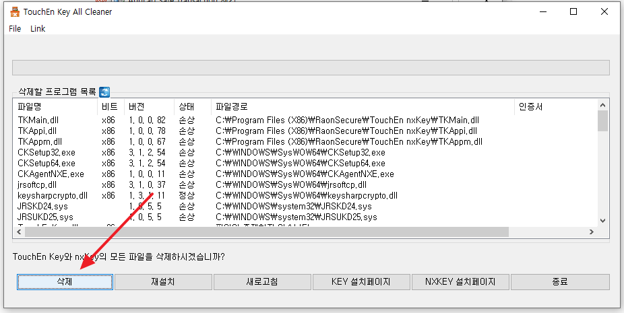Image resolution: width=624 pixels, height=313 pixels.
Task: Open the File menu
Action: point(15,29)
